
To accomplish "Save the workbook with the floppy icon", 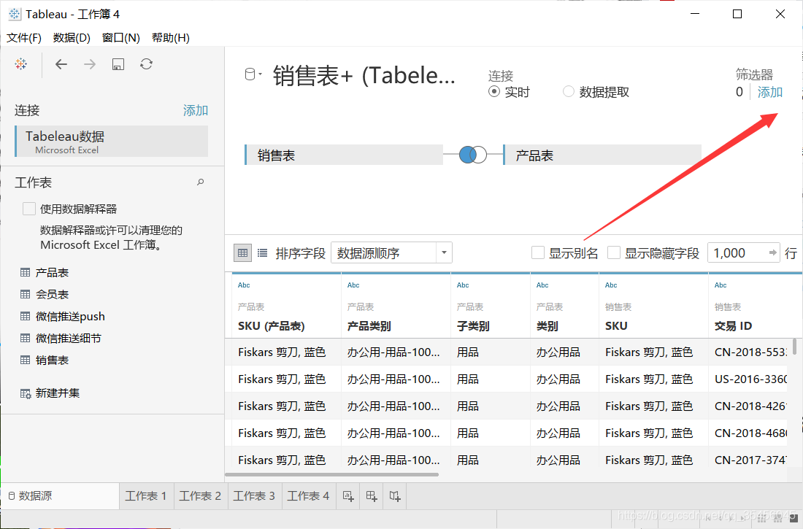I will [118, 64].
